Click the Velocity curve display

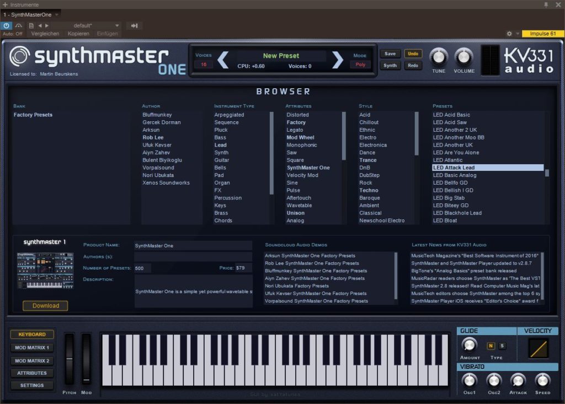539,348
